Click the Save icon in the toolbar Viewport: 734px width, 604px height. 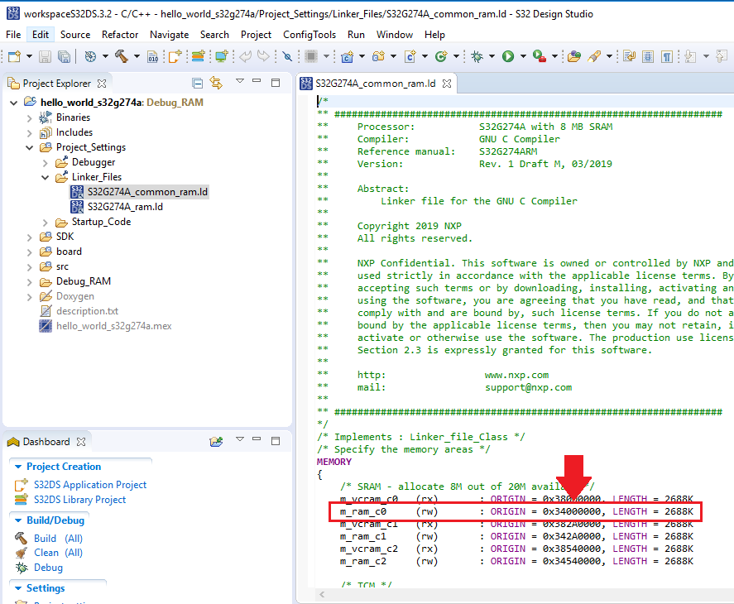click(x=44, y=56)
